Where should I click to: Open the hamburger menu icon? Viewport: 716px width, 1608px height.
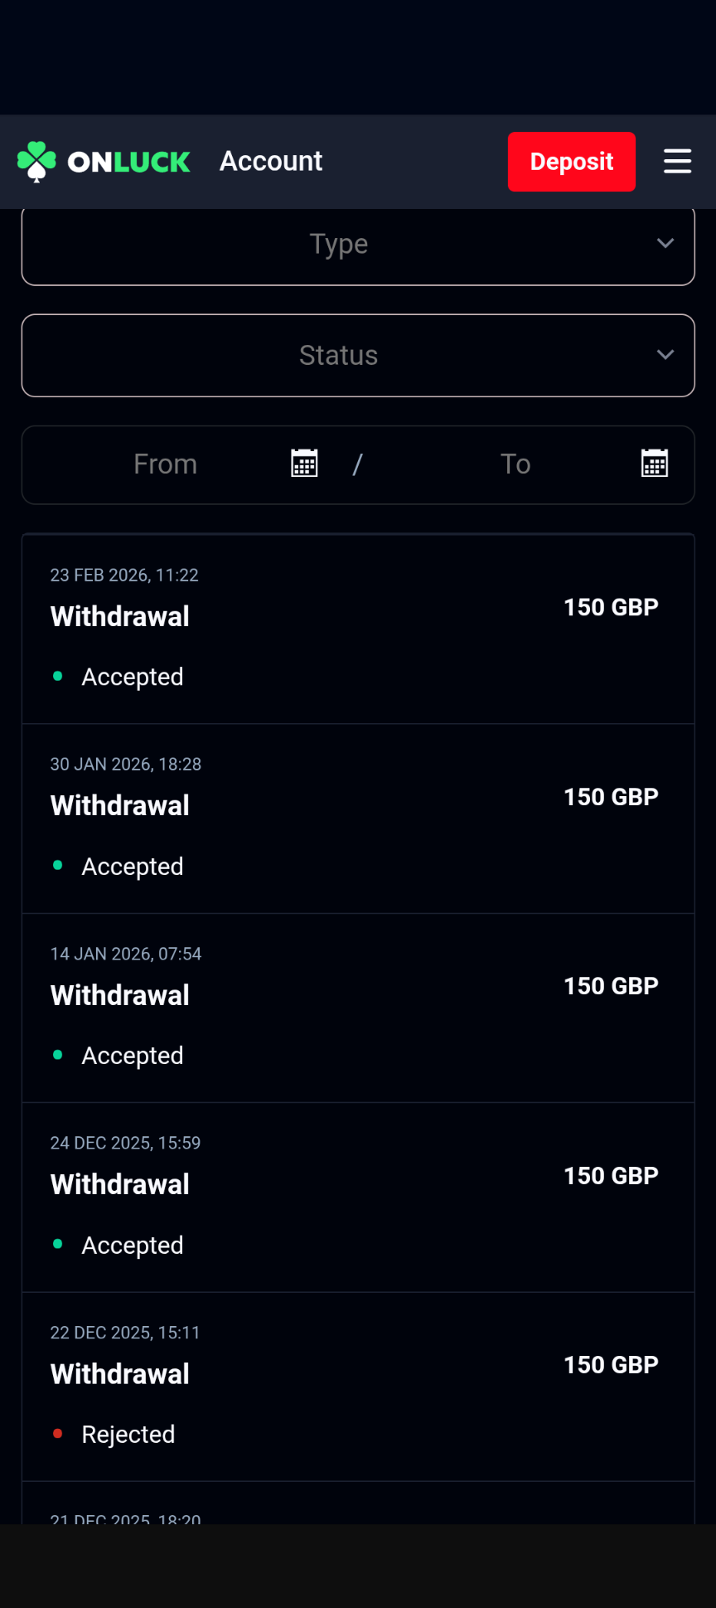(x=677, y=161)
